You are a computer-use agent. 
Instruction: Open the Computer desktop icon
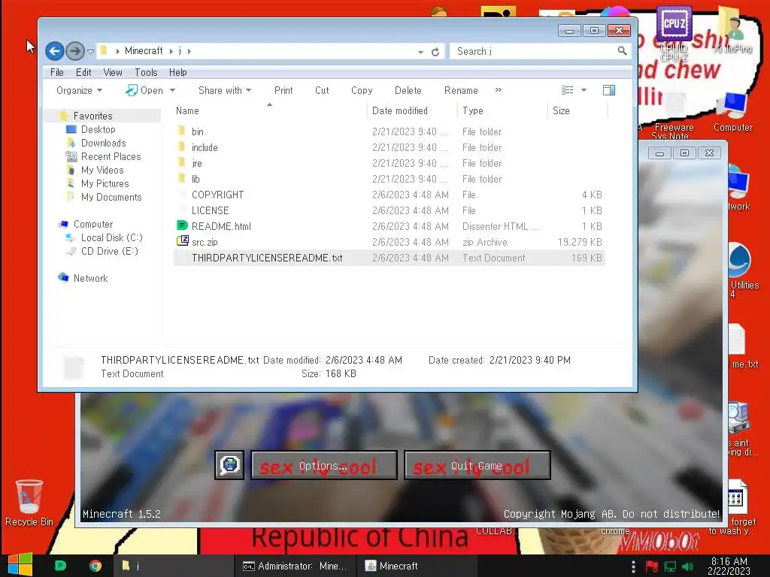click(x=732, y=113)
